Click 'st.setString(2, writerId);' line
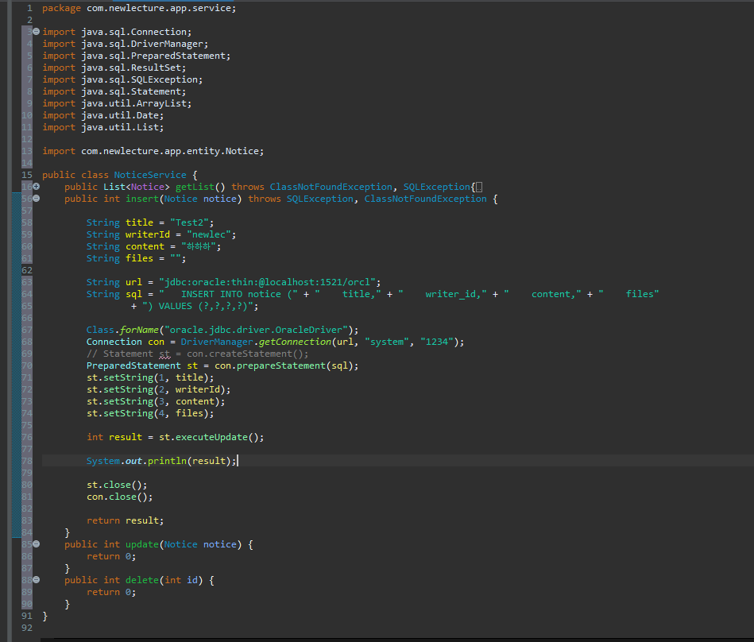 coord(158,389)
